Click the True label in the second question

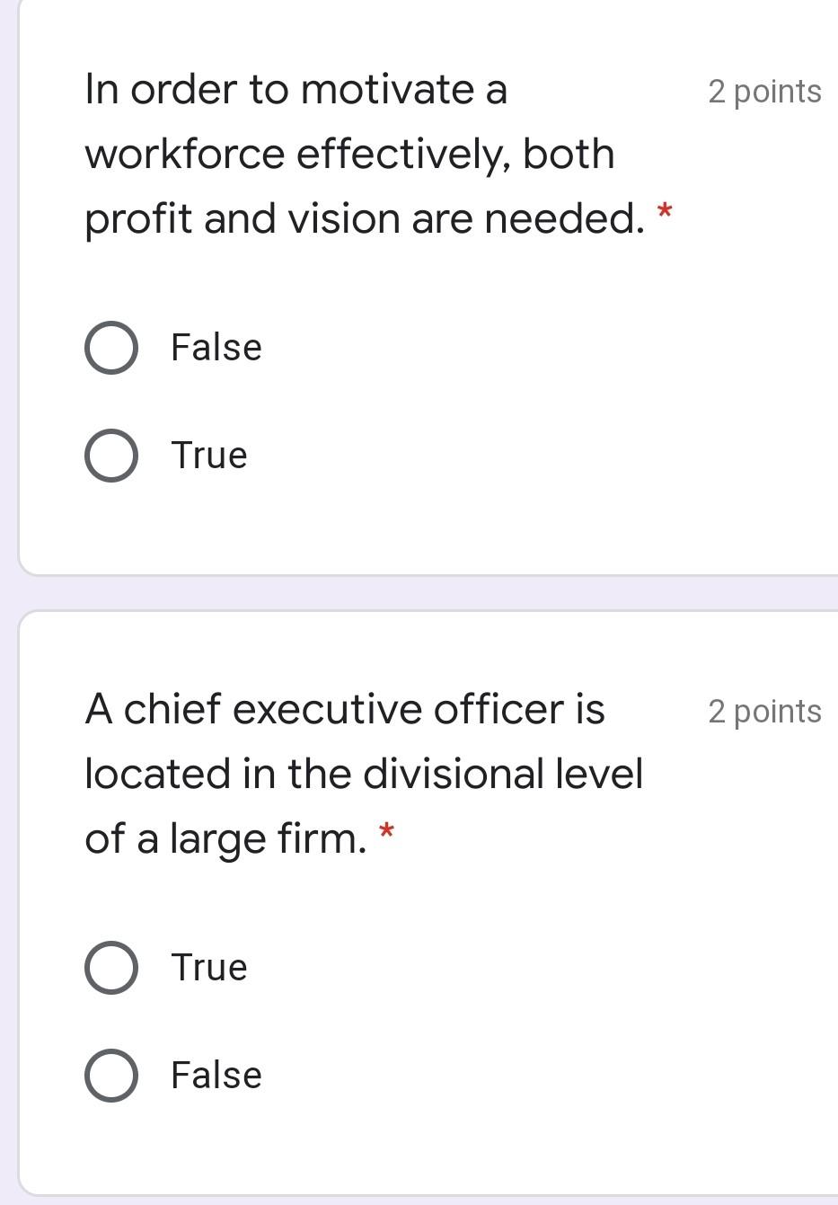point(207,967)
